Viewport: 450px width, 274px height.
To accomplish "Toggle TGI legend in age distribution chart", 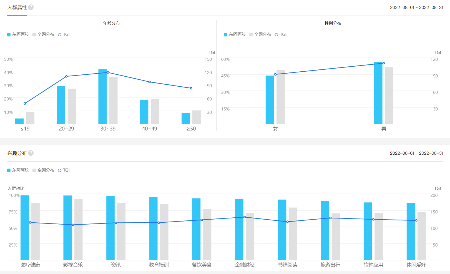I will coord(64,34).
